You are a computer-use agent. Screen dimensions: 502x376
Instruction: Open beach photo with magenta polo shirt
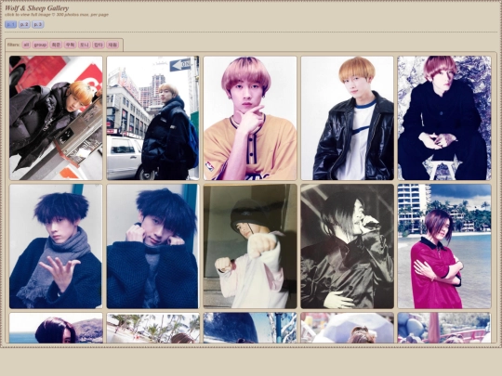tap(444, 246)
